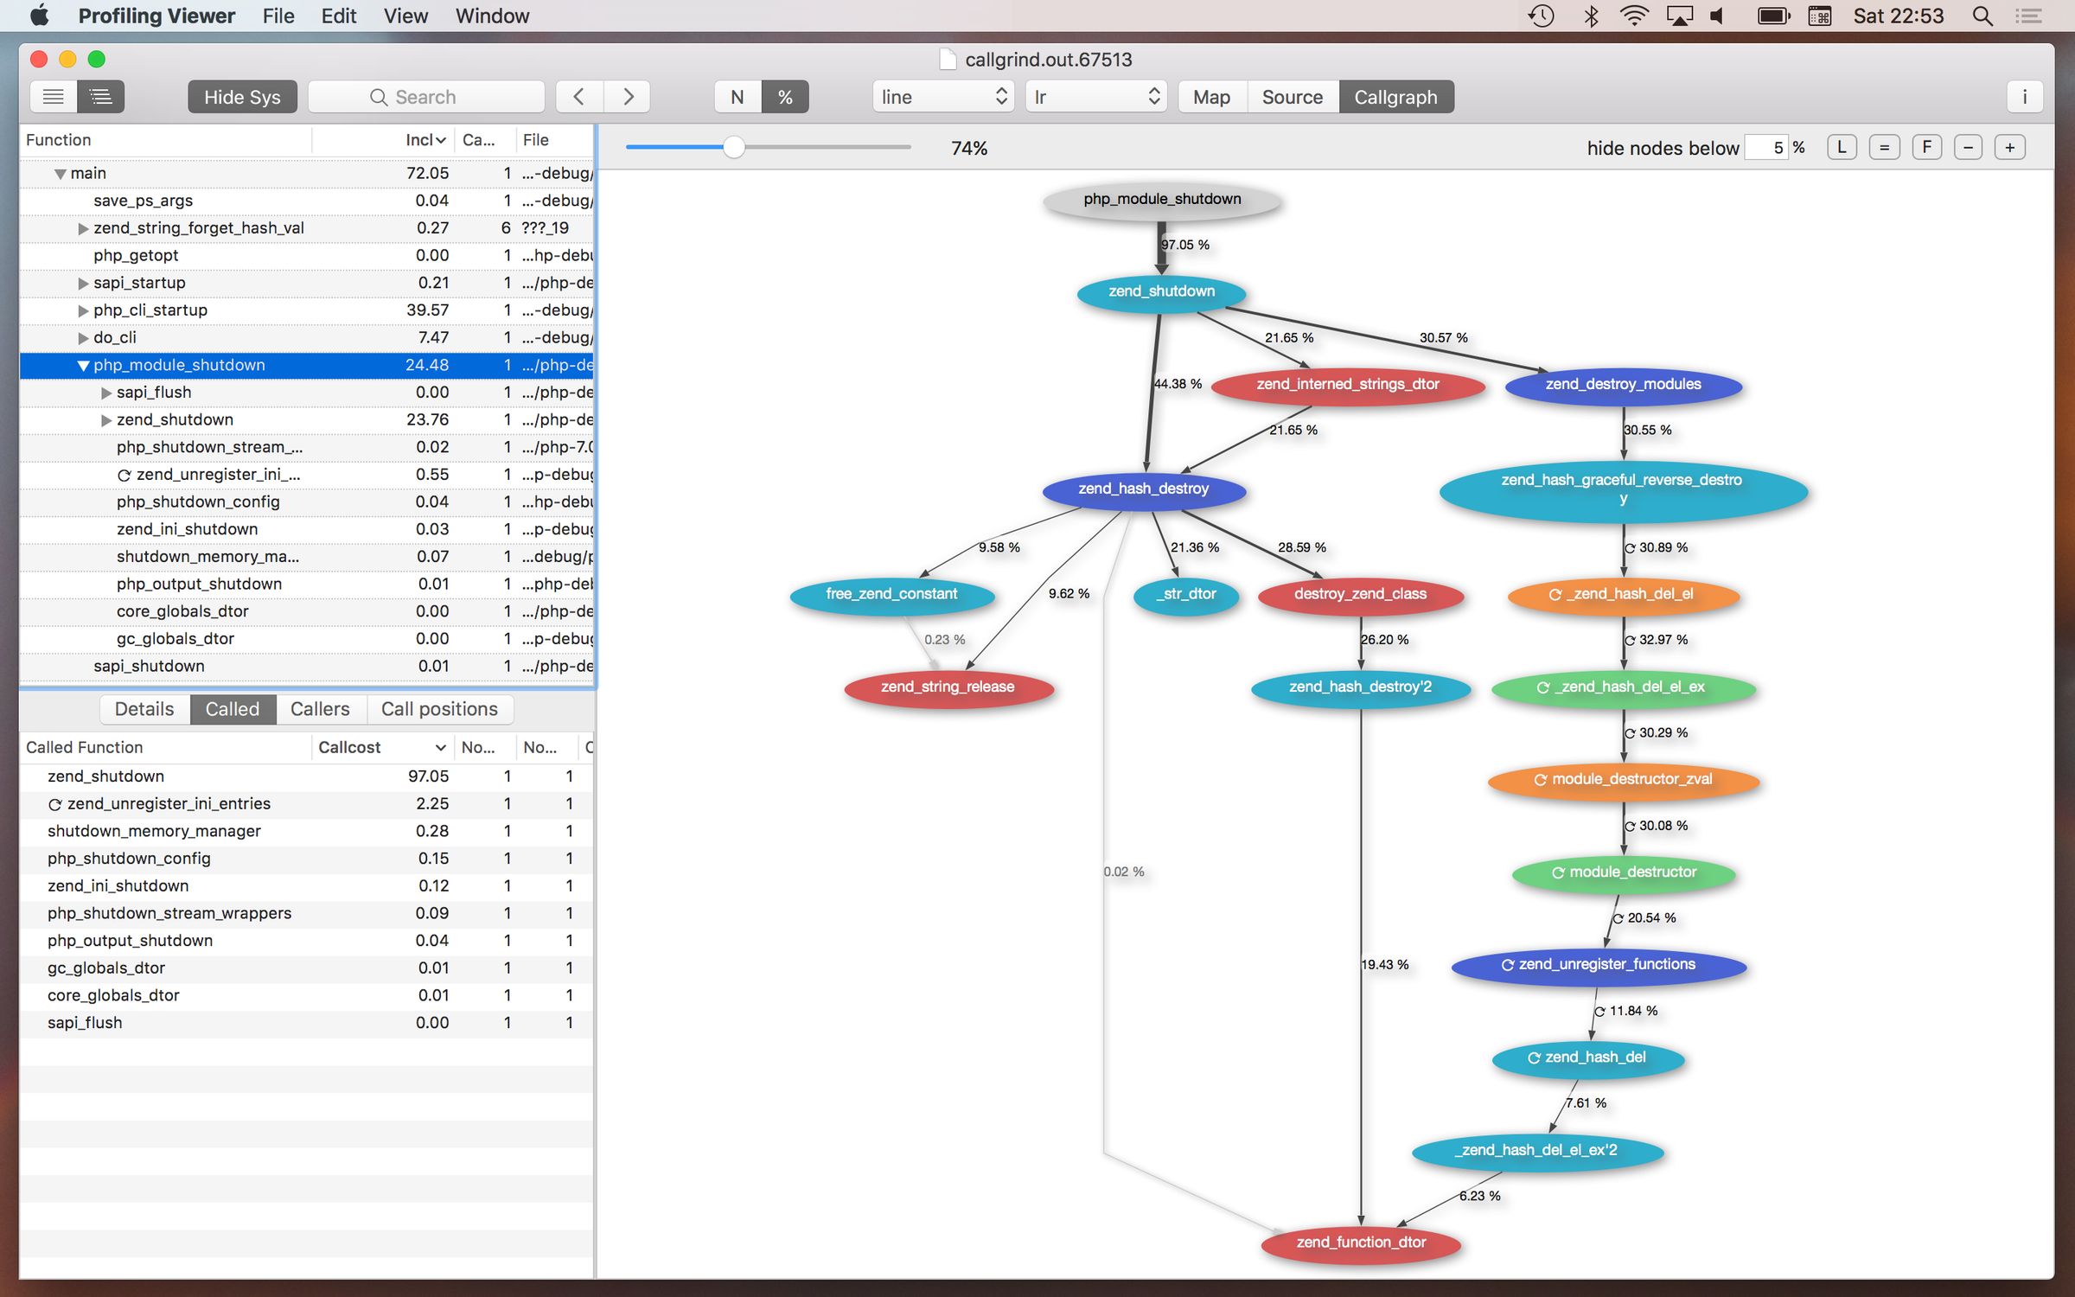Zoom in the callgraph with the plus icon
Viewport: 2075px width, 1297px height.
tap(2009, 147)
